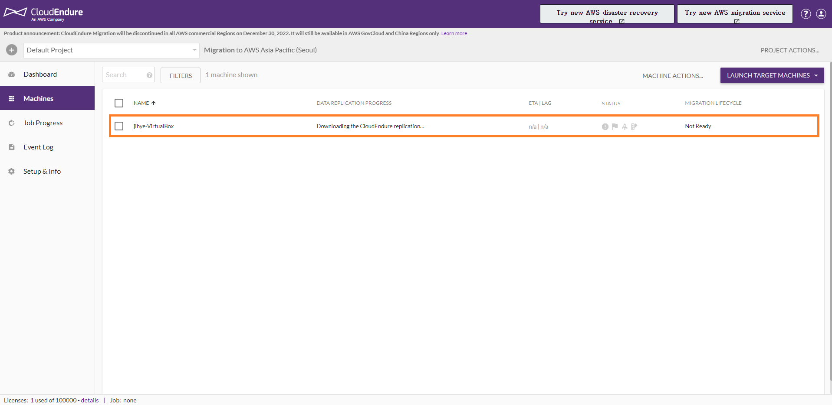The height and width of the screenshot is (405, 832).
Task: Check the jihye-VirtualBox machine checkbox
Action: 119,126
